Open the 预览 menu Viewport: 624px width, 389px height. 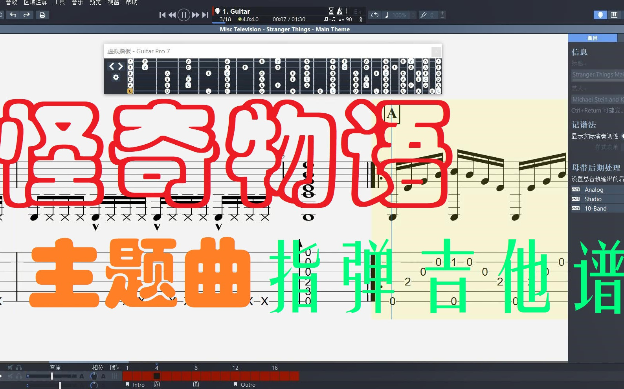coord(95,2)
